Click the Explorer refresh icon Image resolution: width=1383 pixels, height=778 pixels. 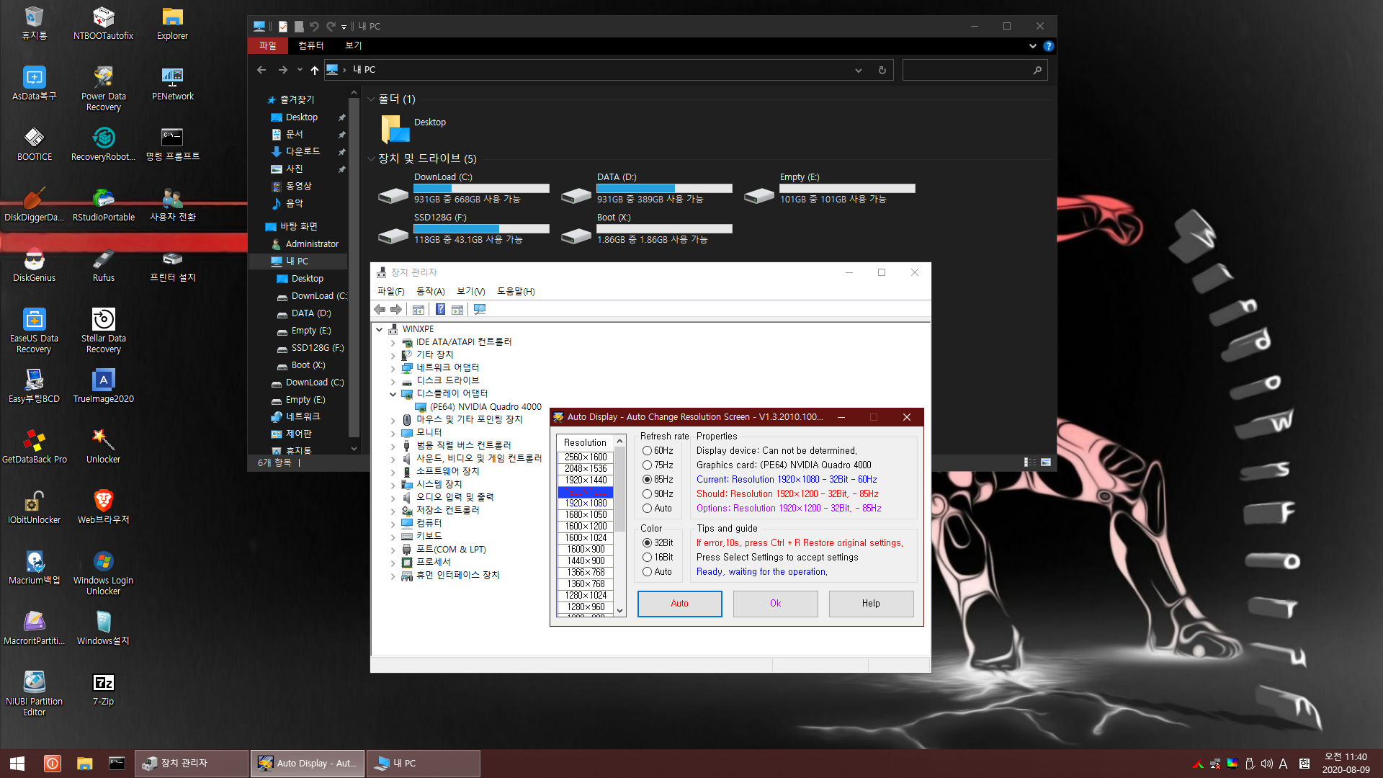click(882, 70)
